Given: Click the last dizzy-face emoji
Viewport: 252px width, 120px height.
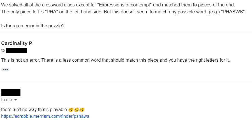Looking at the screenshot, I should (x=82, y=110).
